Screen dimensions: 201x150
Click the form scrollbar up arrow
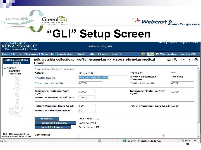pos(198,68)
